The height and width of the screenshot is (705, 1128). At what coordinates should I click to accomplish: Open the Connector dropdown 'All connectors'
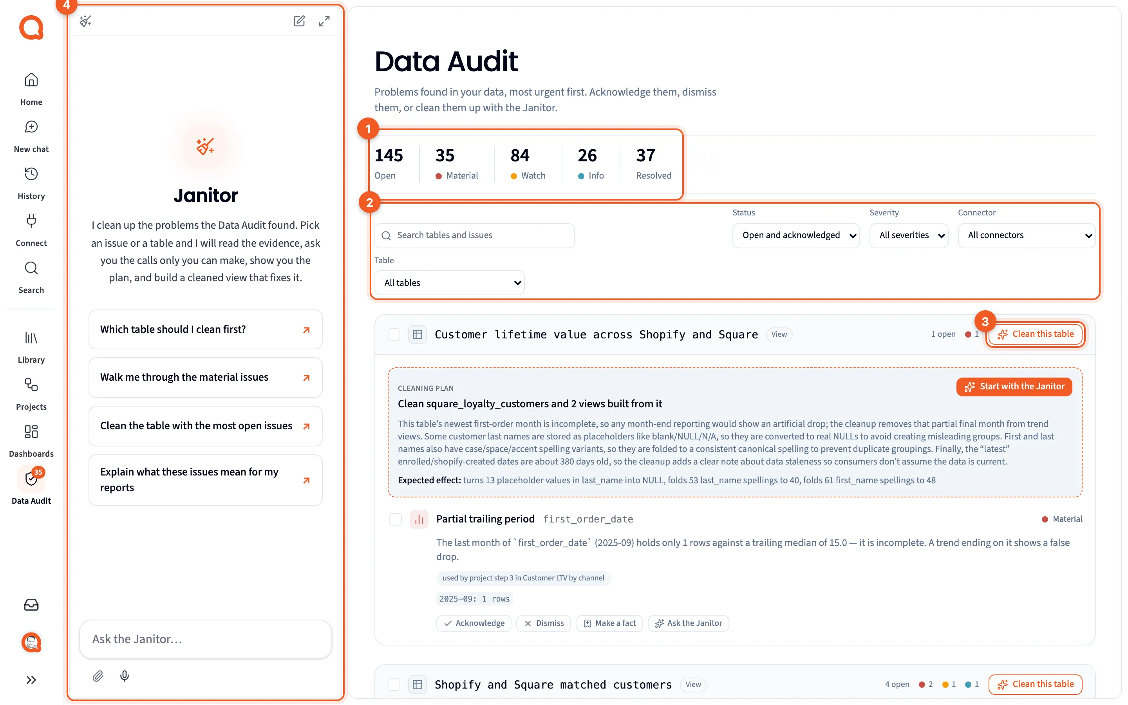[x=1027, y=235]
